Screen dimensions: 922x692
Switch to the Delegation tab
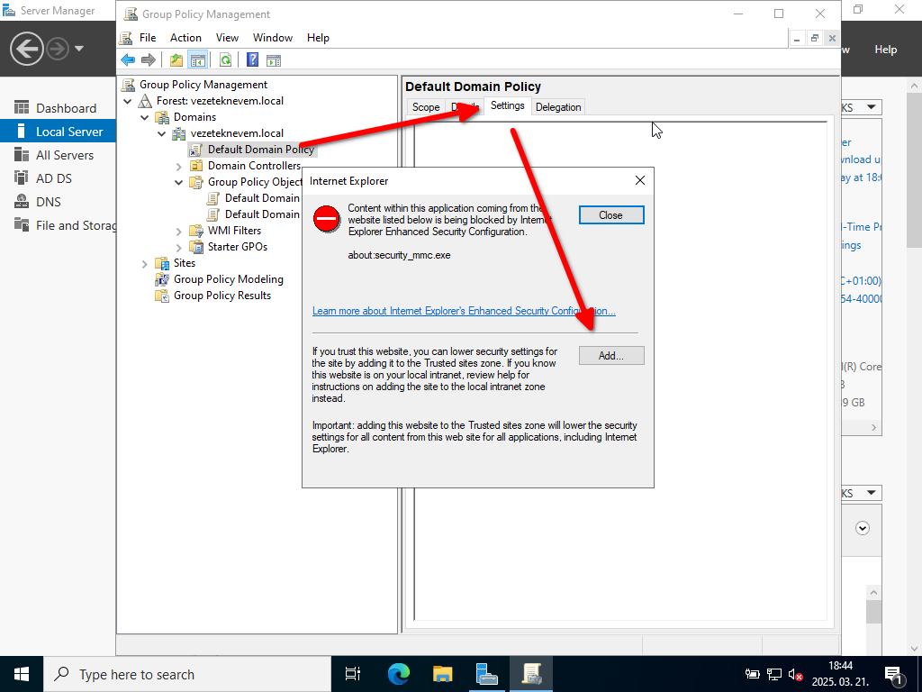(x=558, y=107)
